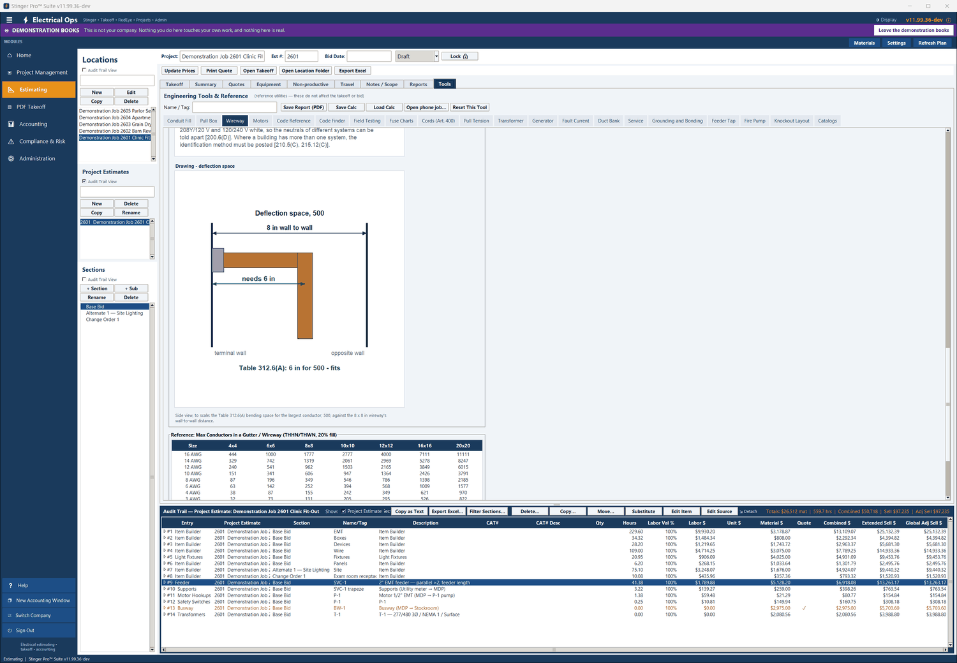This screenshot has width=957, height=663.
Task: Click the Accounting chart icon
Action: coord(10,124)
